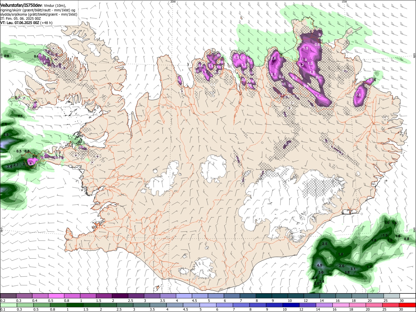
Task: Click the '3.4' rain value off the west coast
Action: [9, 166]
